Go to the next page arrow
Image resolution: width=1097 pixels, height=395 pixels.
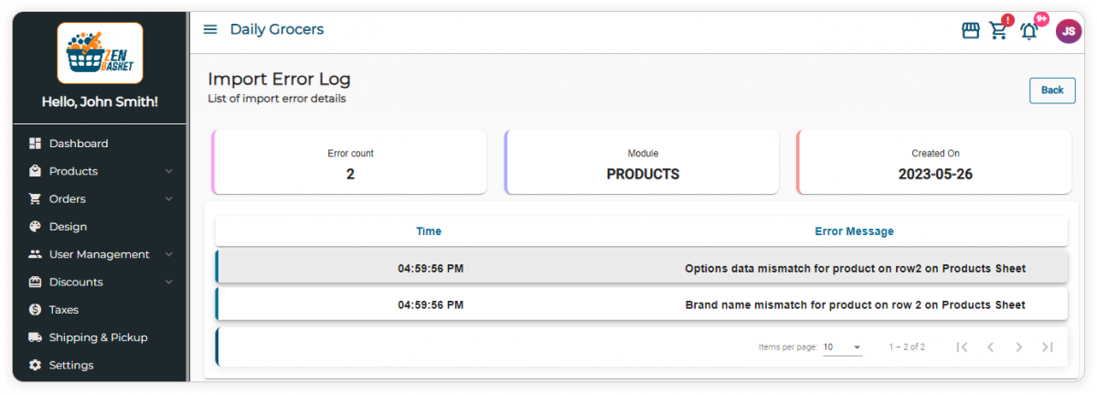(1018, 347)
